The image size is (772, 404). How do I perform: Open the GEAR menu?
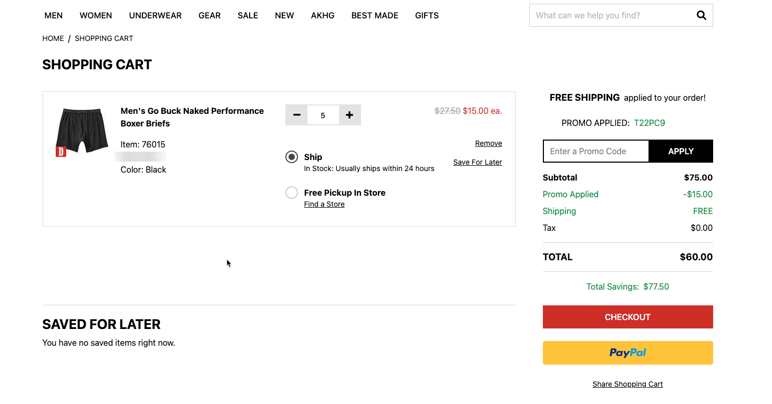point(209,15)
